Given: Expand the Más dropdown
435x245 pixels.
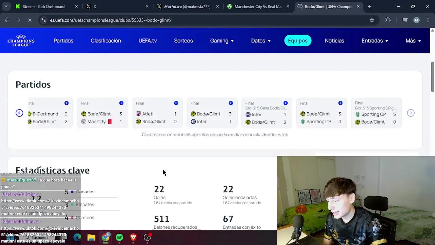Looking at the screenshot, I should tap(413, 40).
